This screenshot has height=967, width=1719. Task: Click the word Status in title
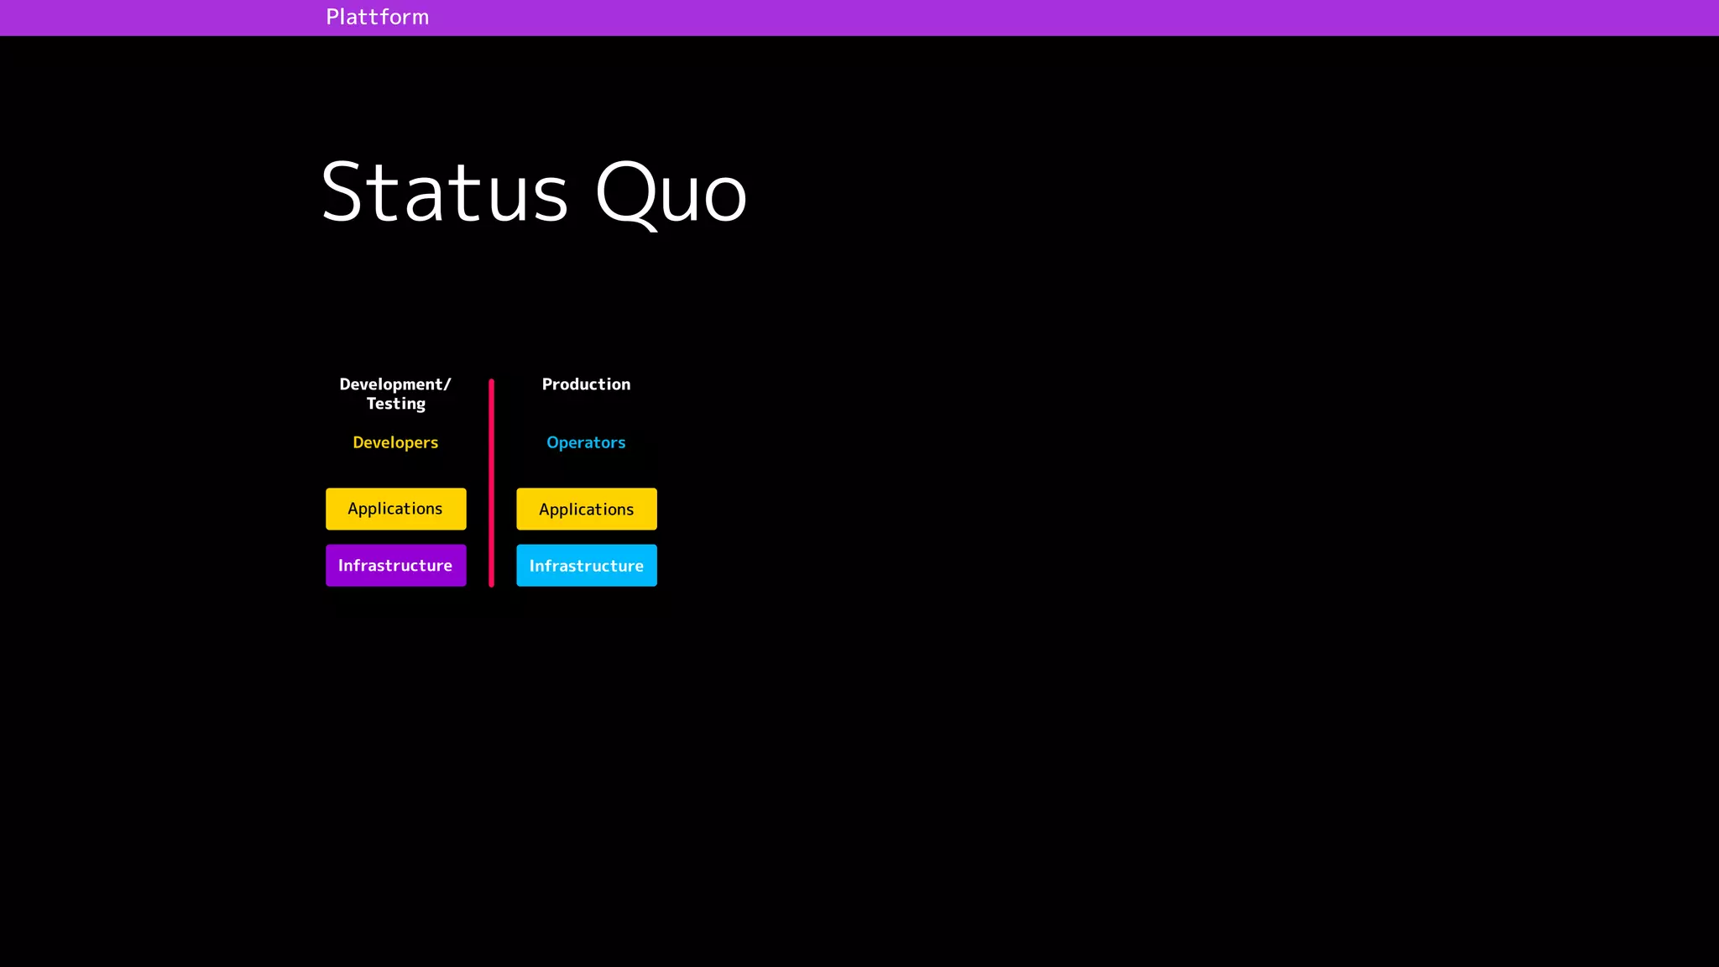click(x=445, y=193)
